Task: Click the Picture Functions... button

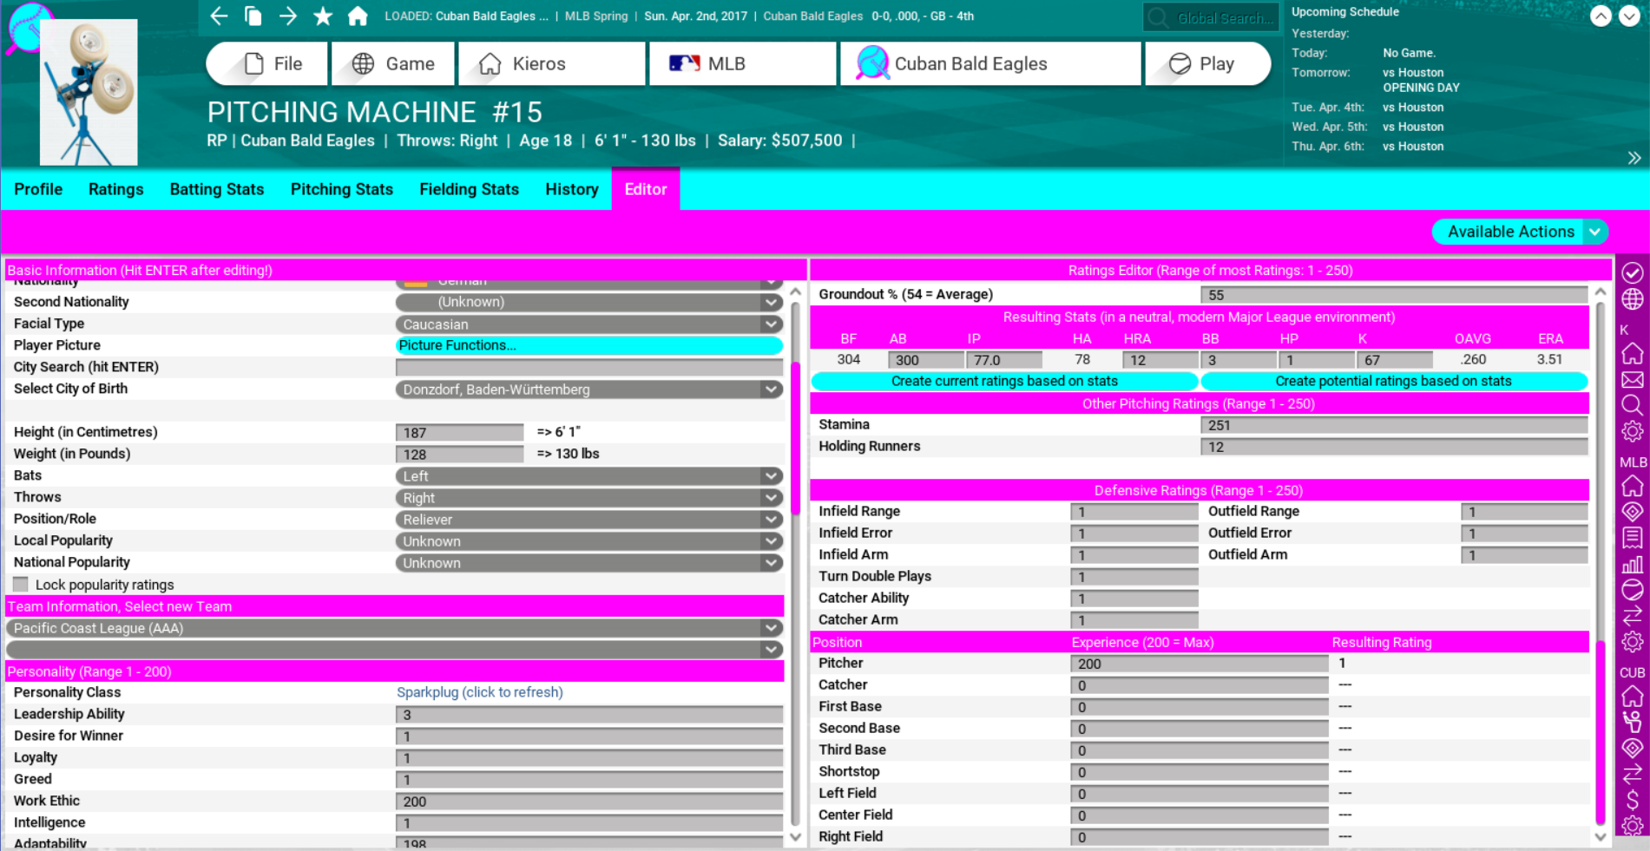Action: click(x=589, y=345)
